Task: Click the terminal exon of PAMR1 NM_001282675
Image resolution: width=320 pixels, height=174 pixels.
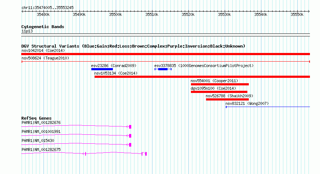Action: (146, 154)
